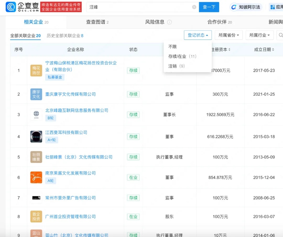The width and height of the screenshot is (283, 237).
Task: Expand the 所属行业 filter dropdown
Action: [x=259, y=35]
